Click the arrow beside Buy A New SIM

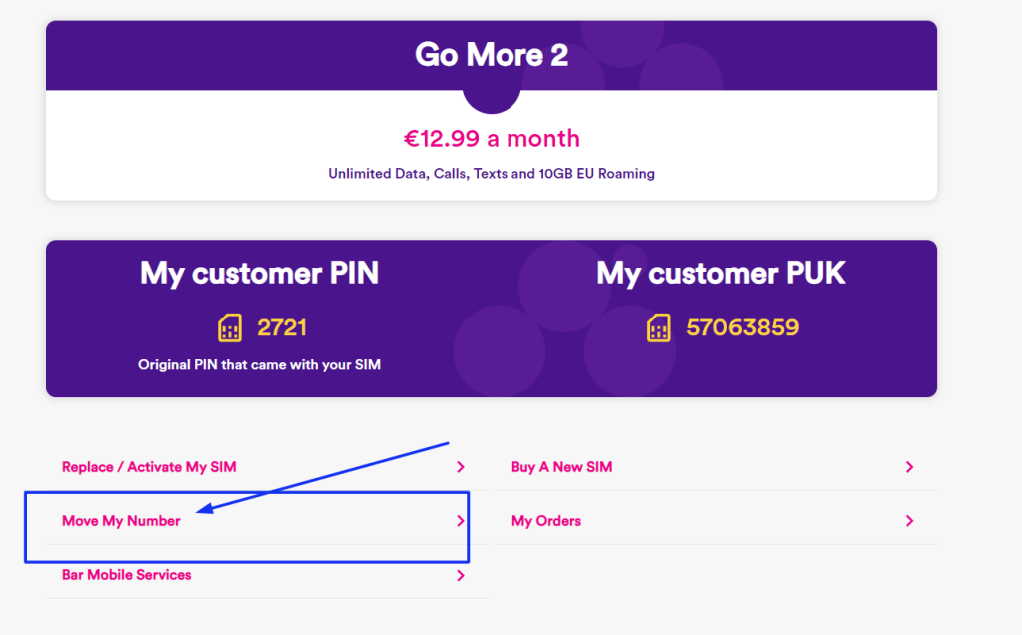[909, 467]
